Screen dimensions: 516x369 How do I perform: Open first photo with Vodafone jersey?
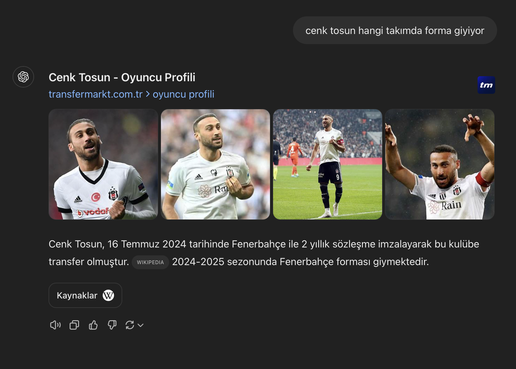(x=103, y=164)
